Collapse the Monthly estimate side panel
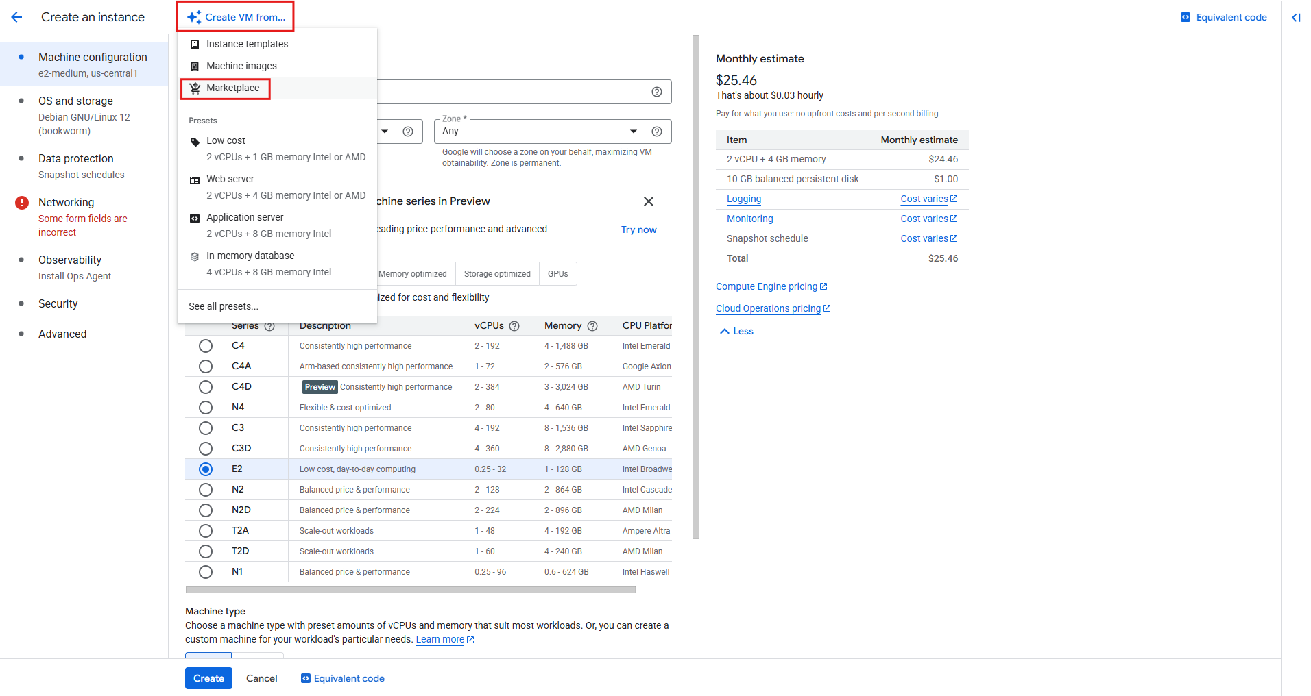Image resolution: width=1311 pixels, height=696 pixels. click(x=1296, y=18)
